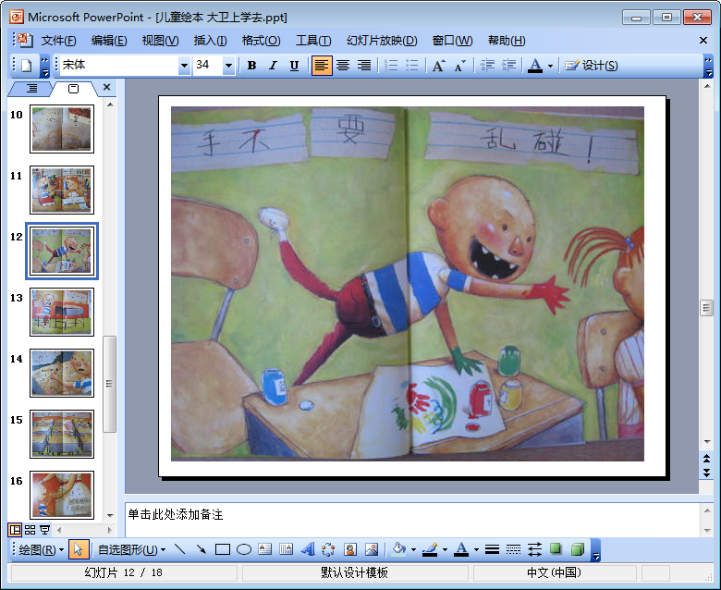Select the Rectangle drawing tool

click(223, 549)
